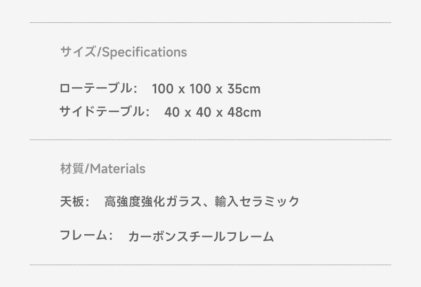Click the 輸入セラミック text

(257, 201)
